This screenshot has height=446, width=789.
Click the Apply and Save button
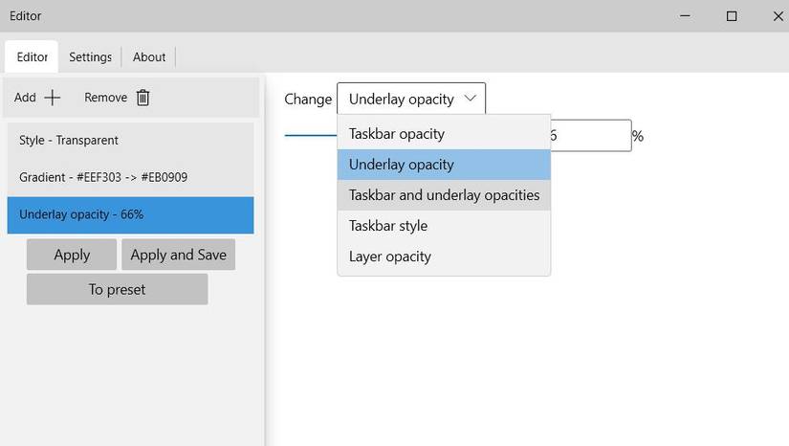click(178, 255)
